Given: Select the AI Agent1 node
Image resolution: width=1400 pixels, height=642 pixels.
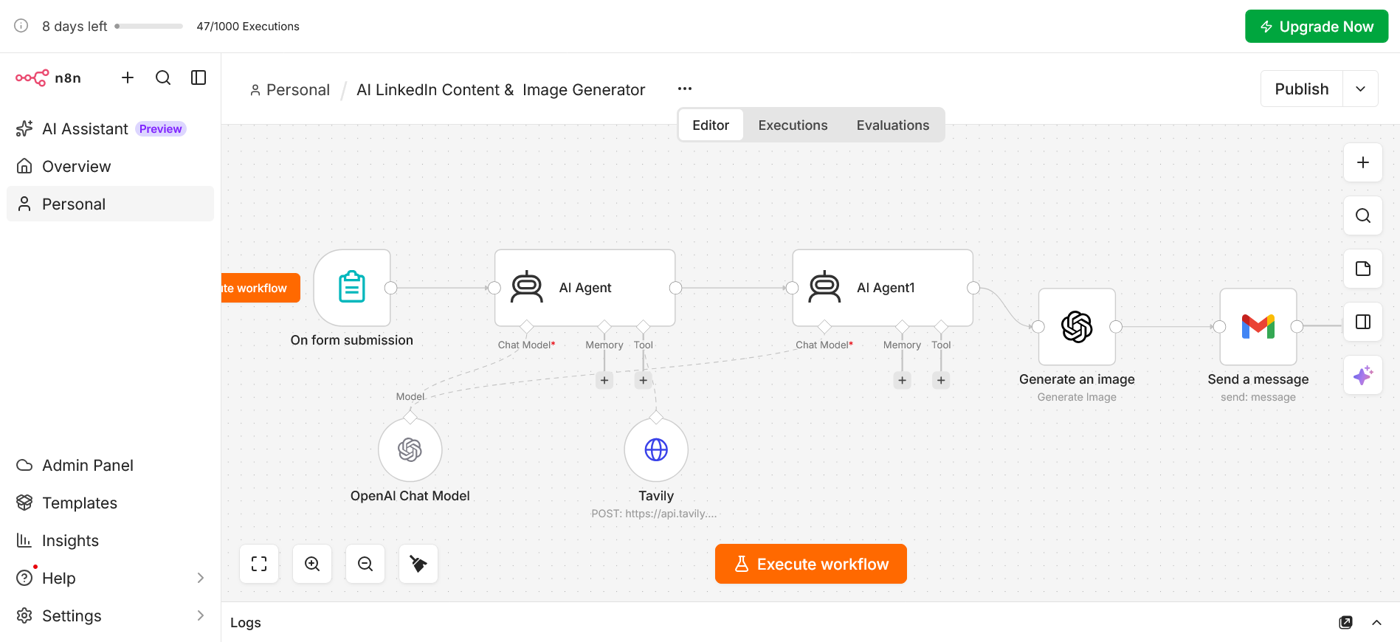Looking at the screenshot, I should pos(883,288).
